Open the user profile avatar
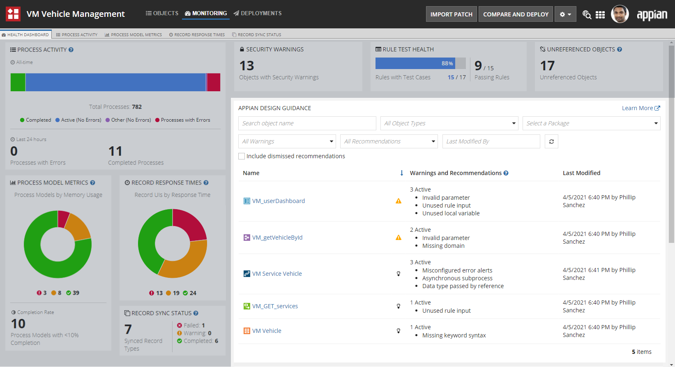This screenshot has height=367, width=675. 620,14
